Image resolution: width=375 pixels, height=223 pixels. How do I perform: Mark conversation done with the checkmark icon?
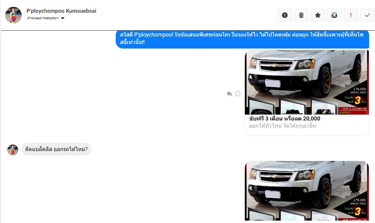coord(367,15)
